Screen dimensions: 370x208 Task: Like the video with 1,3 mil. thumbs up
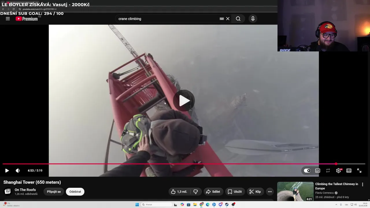click(x=179, y=192)
